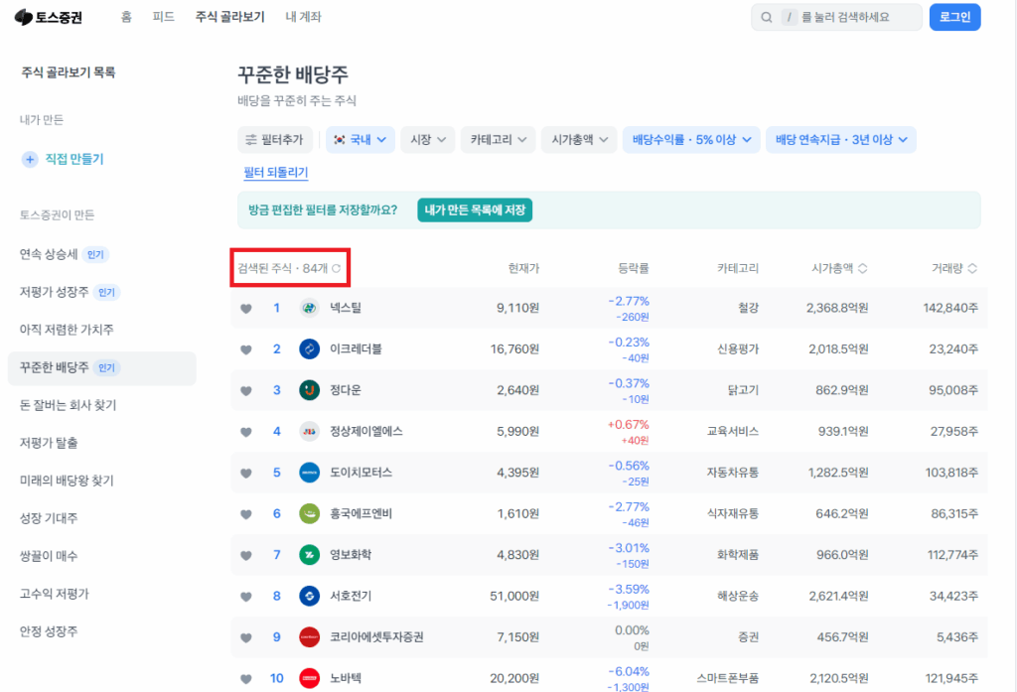Toggle the heart next to 정다운
Viewport: 1017px width, 692px height.
(245, 389)
